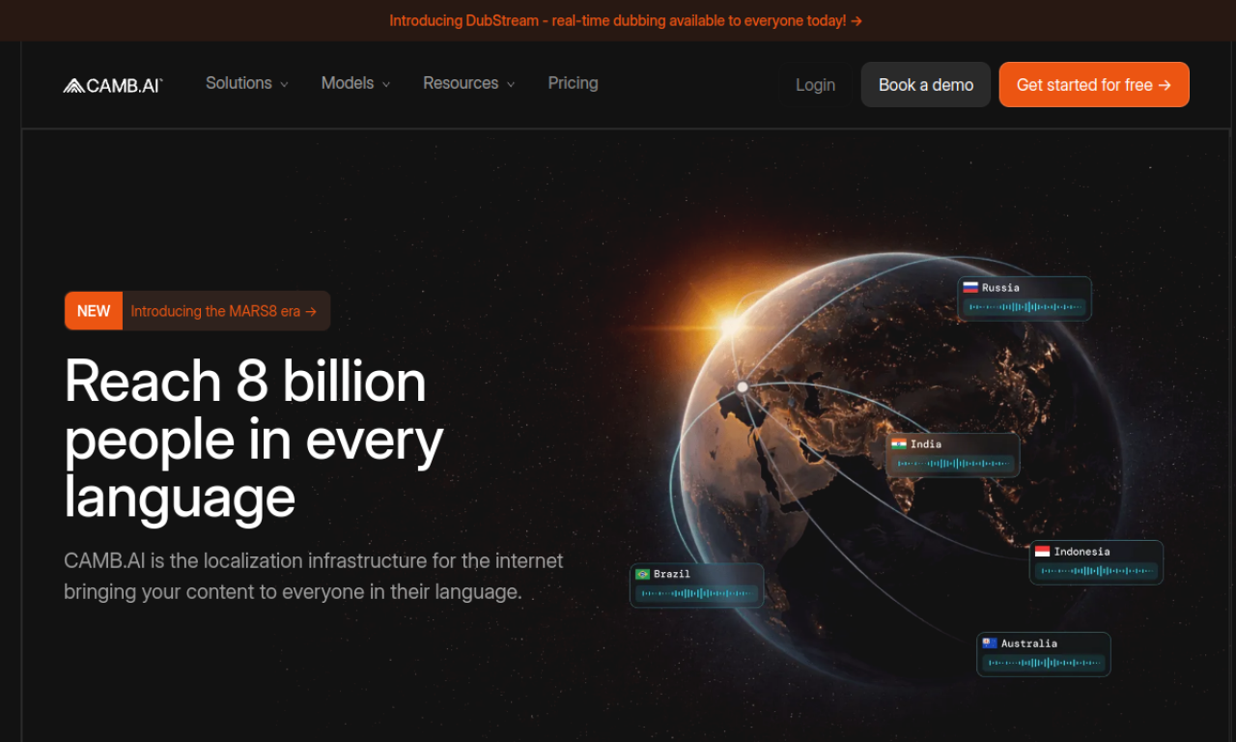Click the Australia audio waveform

(1044, 663)
